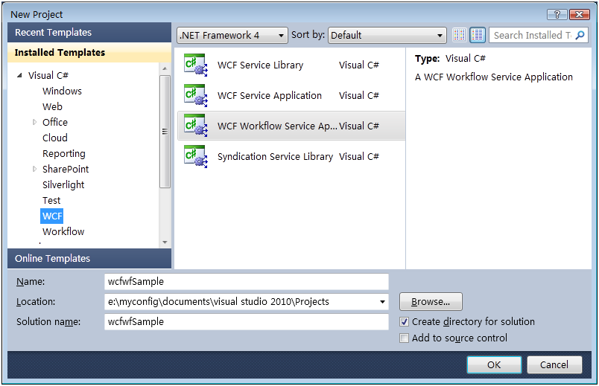Select the Visual C# root node label
Screen dimensions: 599x386
coord(48,76)
